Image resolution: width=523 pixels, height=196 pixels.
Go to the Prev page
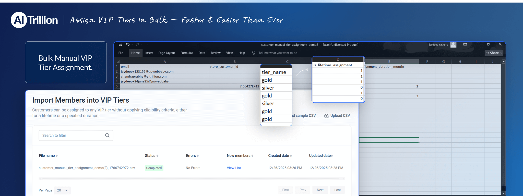(303, 190)
